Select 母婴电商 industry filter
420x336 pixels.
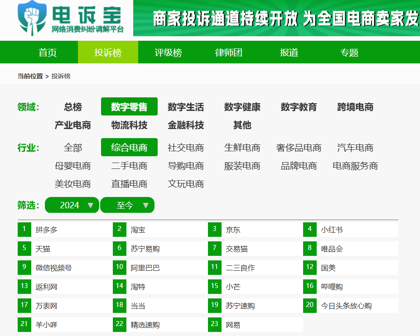click(x=73, y=166)
